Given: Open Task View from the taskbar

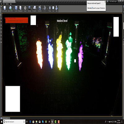Looking at the screenshot, I should pos(27,122).
